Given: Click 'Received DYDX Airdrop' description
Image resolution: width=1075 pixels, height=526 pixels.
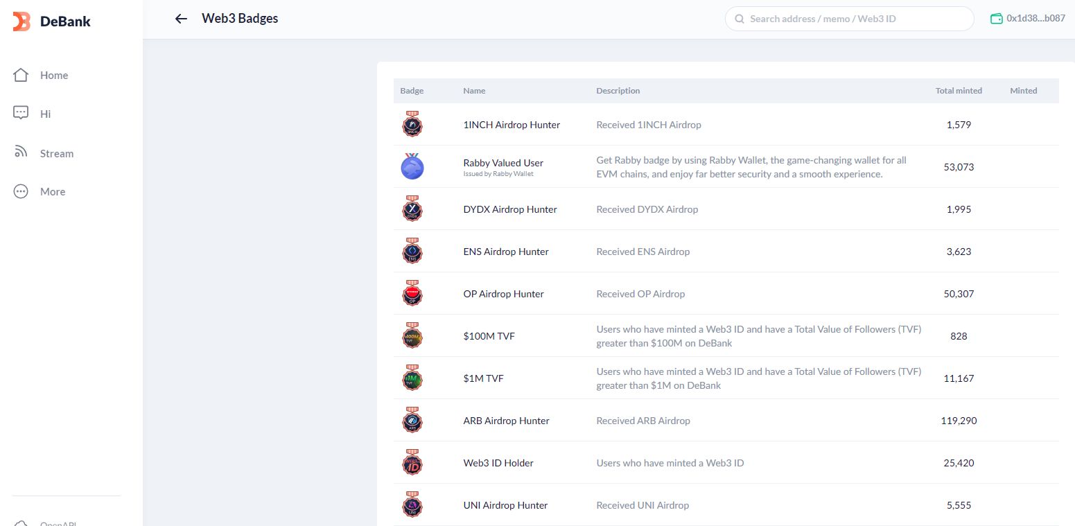Looking at the screenshot, I should 647,209.
